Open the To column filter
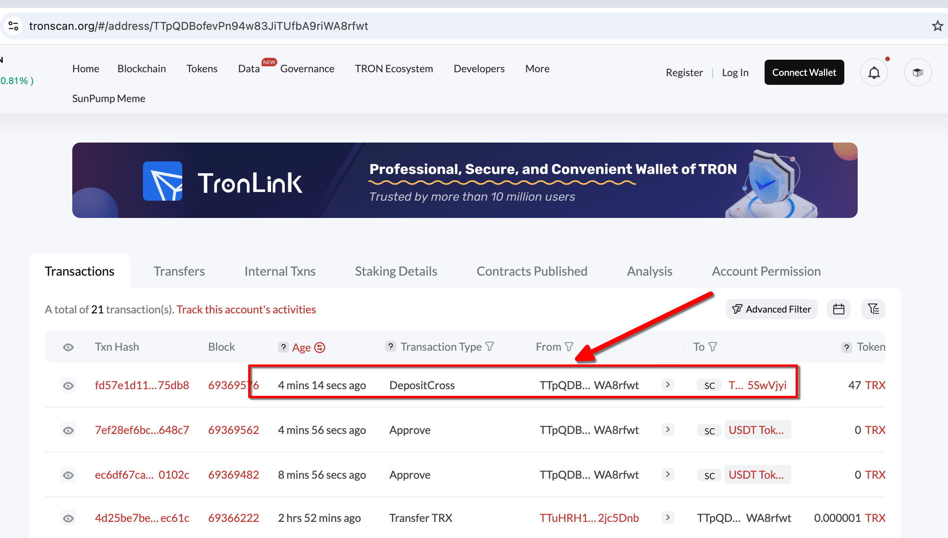This screenshot has height=538, width=948. point(713,347)
